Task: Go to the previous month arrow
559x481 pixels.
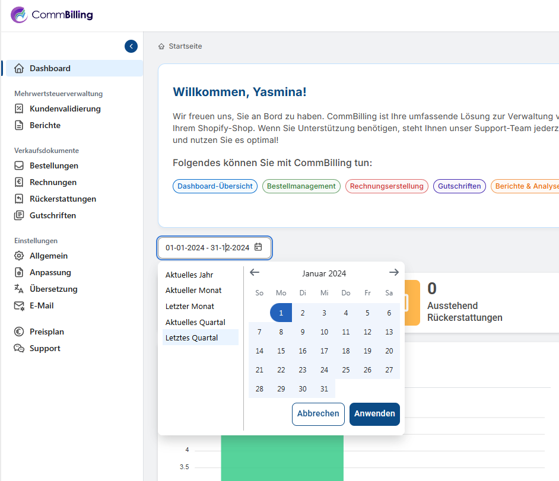Action: 255,273
